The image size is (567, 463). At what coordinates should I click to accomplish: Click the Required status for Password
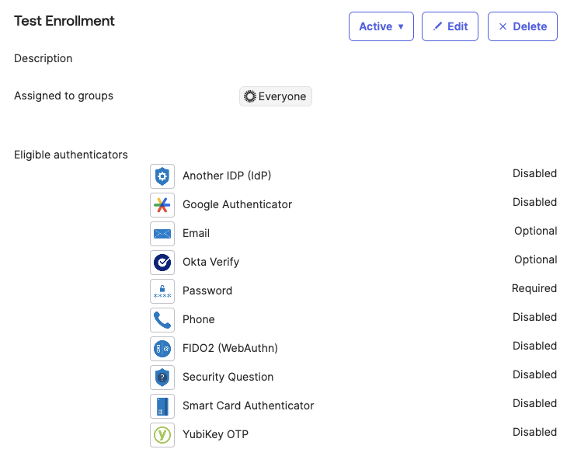coord(534,288)
